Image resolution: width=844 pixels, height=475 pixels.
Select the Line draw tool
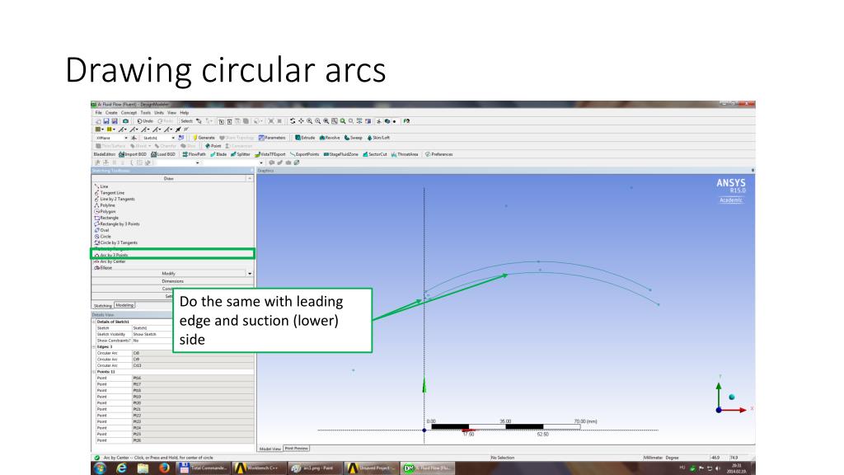click(x=101, y=186)
